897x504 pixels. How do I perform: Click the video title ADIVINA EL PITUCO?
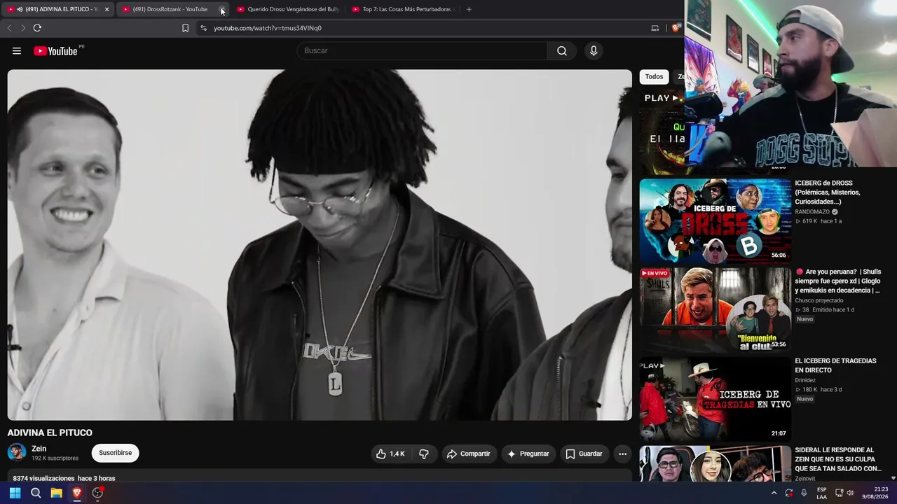point(50,433)
